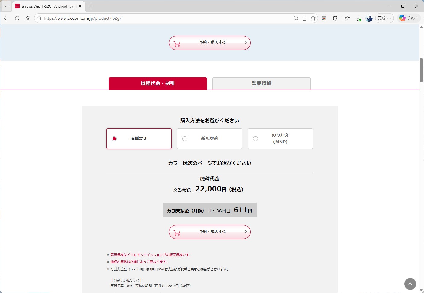Minimize the browser window
424x293 pixels.
[x=389, y=6]
